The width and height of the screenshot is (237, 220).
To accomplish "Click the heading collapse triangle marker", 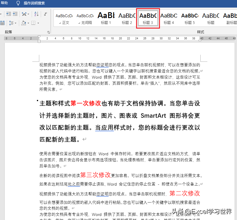I will [38, 101].
